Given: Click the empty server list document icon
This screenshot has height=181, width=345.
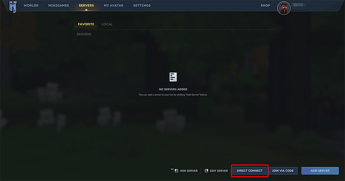Looking at the screenshot, I should point(173,77).
